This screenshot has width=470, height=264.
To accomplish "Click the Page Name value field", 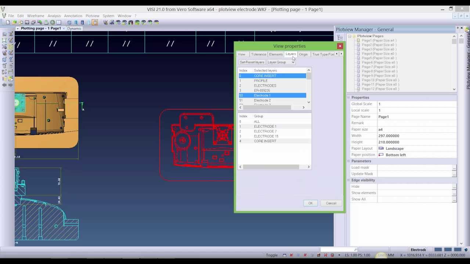I will point(417,117).
